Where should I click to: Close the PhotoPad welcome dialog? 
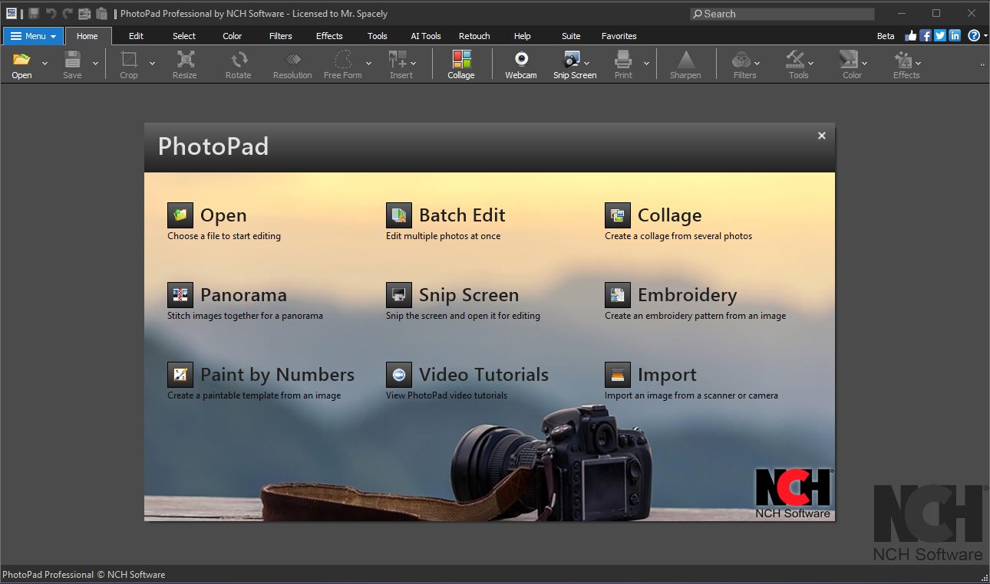tap(821, 136)
